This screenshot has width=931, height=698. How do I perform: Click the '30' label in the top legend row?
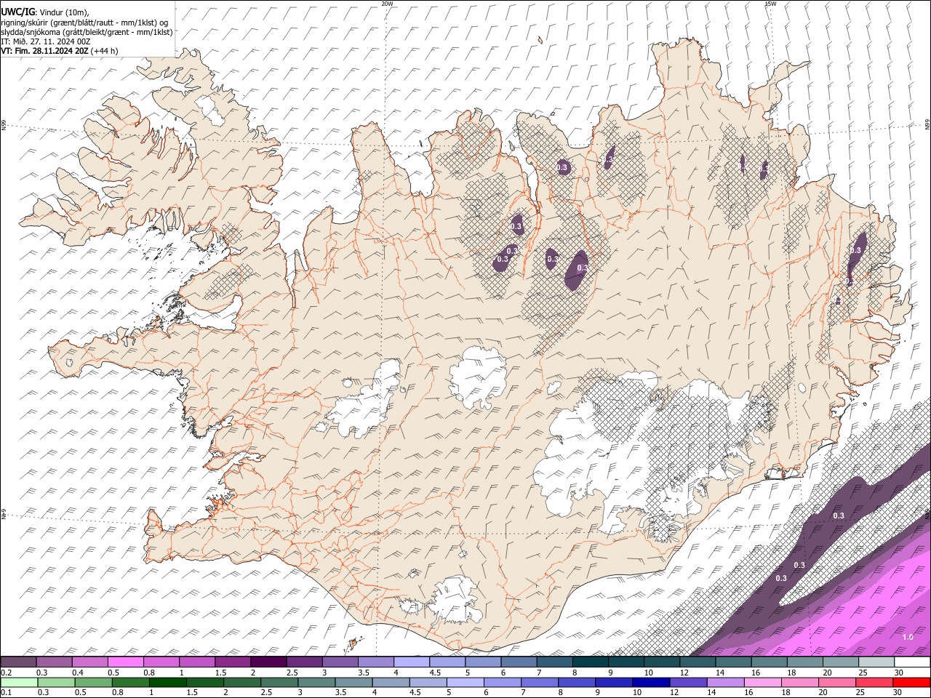point(898,673)
